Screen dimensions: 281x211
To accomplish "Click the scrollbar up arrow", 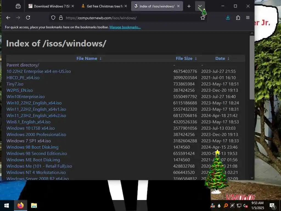I will pos(252,33).
